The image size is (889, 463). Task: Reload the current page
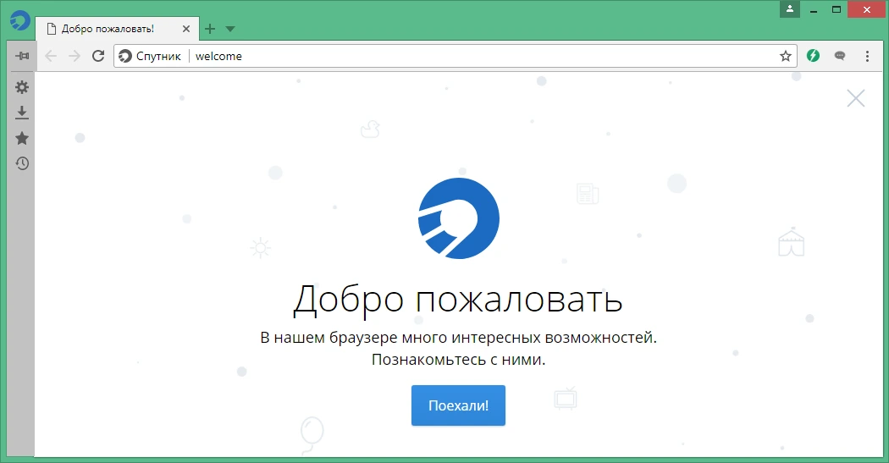[x=98, y=56]
